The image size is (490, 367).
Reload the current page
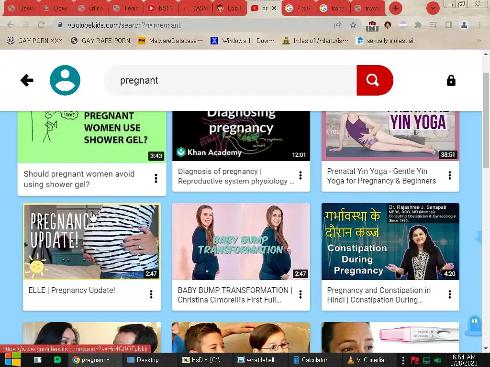41,25
